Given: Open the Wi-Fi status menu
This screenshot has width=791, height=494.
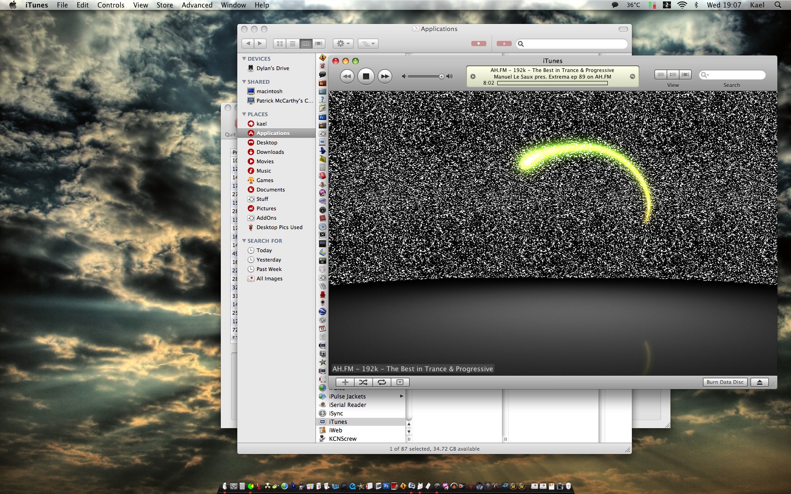Looking at the screenshot, I should pyautogui.click(x=682, y=5).
